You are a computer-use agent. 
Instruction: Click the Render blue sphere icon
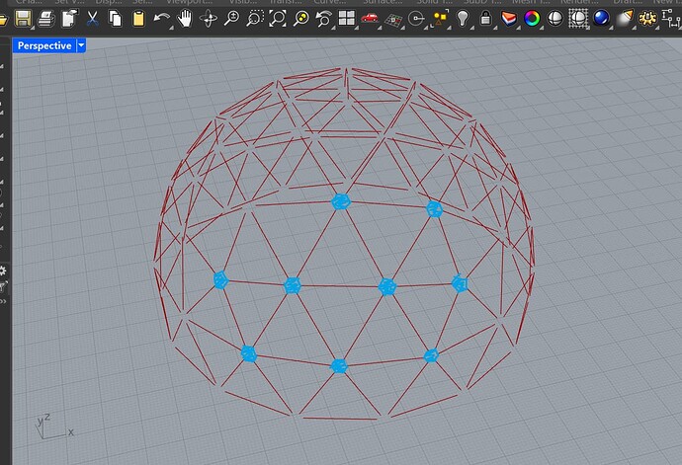pos(601,18)
